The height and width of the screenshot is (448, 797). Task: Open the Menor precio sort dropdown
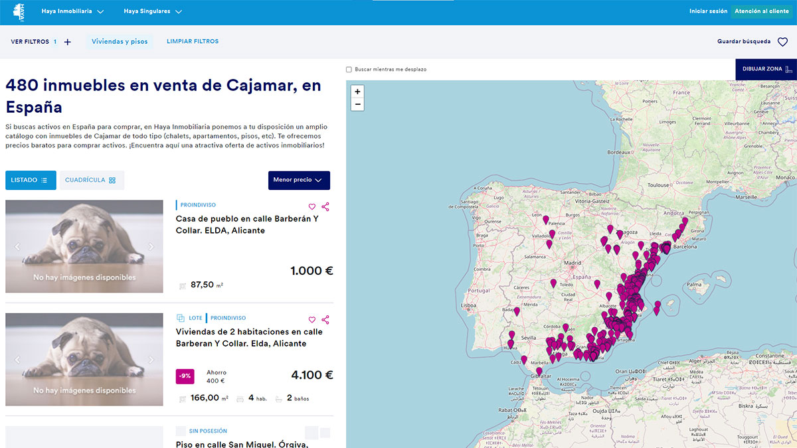[298, 180]
